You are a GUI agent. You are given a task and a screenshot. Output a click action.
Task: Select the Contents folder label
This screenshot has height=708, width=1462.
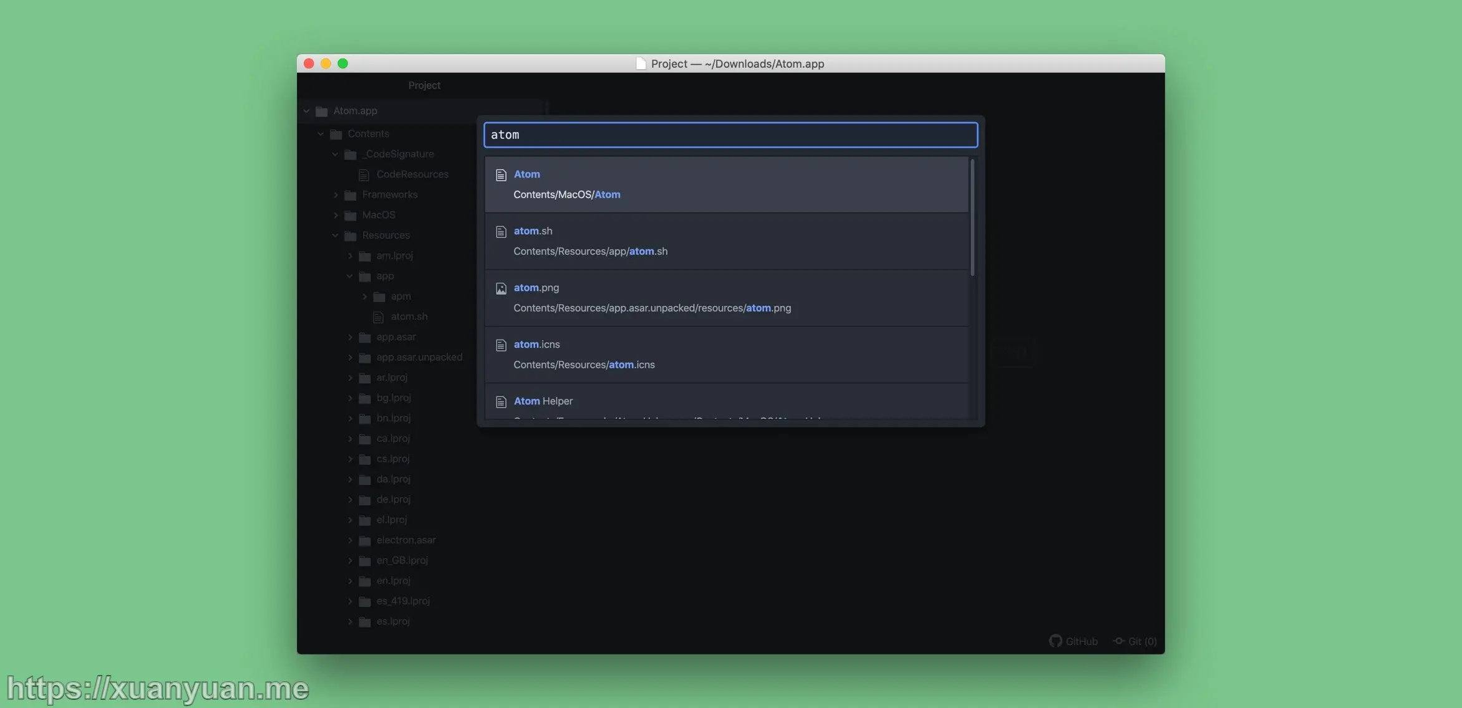coord(368,133)
